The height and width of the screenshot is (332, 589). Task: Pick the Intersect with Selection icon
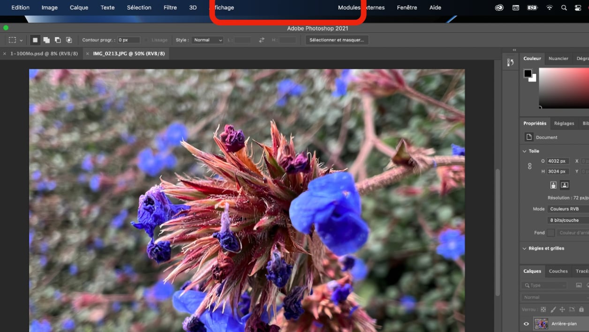point(69,40)
